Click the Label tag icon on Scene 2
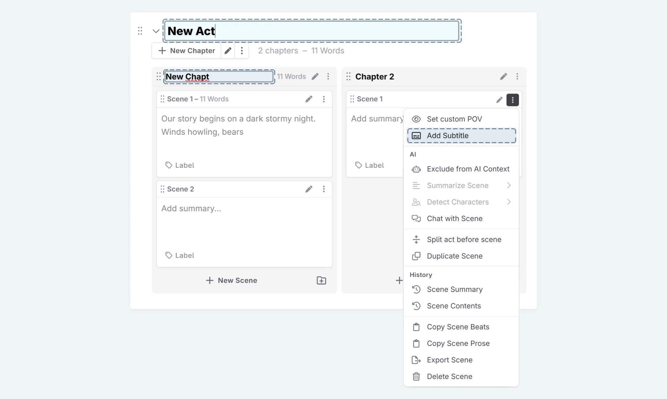 click(x=169, y=255)
